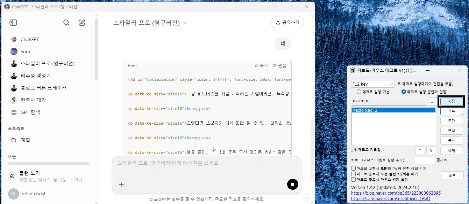Image resolution: width=469 pixels, height=204 pixels.
Task: Click the 종료 exit button
Action: 452,175
